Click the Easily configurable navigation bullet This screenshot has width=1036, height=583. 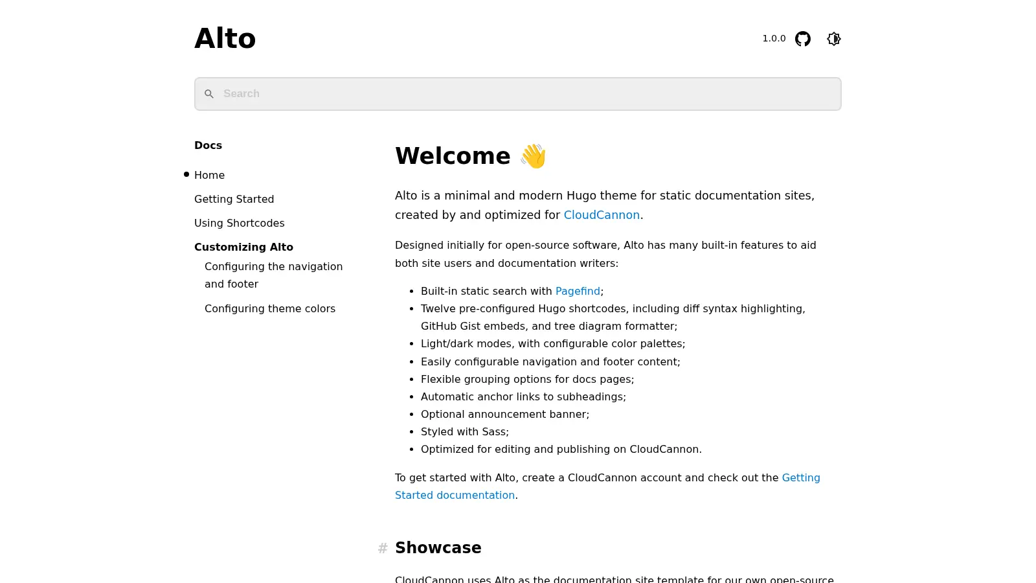point(550,361)
